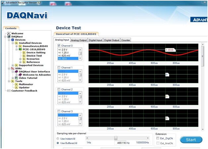Select +/- 625 mV range for Channel 0

(68, 56)
